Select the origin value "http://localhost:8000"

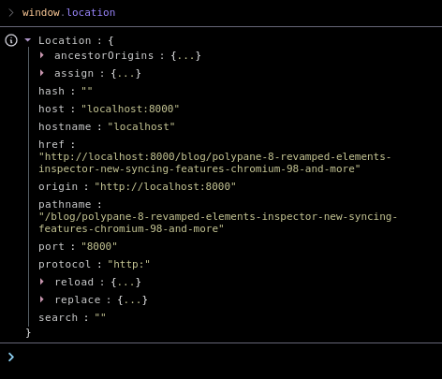pyautogui.click(x=165, y=186)
